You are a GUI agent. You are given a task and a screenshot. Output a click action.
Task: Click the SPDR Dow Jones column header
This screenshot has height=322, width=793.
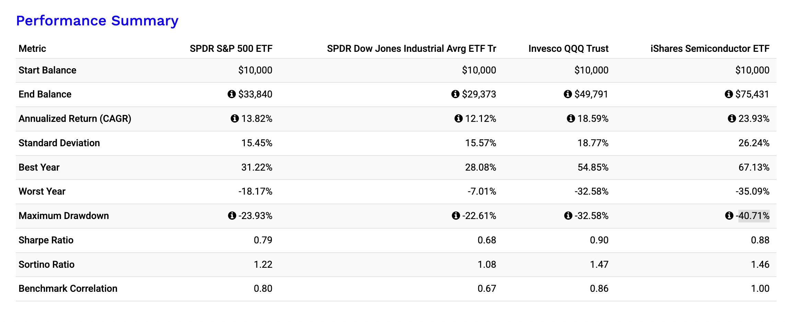click(411, 49)
